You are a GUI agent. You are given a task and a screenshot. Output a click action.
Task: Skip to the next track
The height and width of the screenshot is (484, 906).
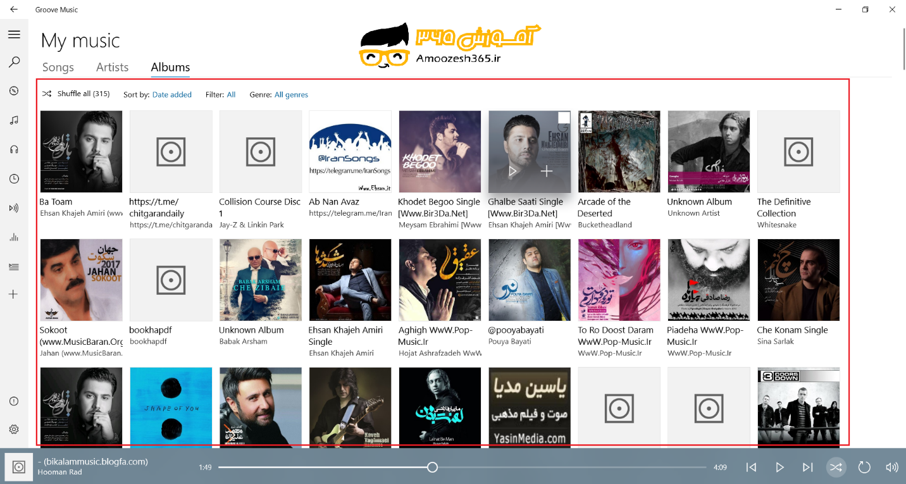807,468
